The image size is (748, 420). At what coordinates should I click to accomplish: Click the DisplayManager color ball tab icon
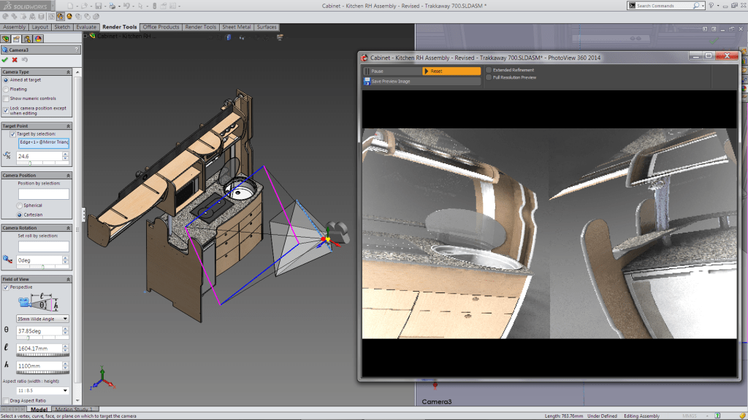[x=37, y=39]
